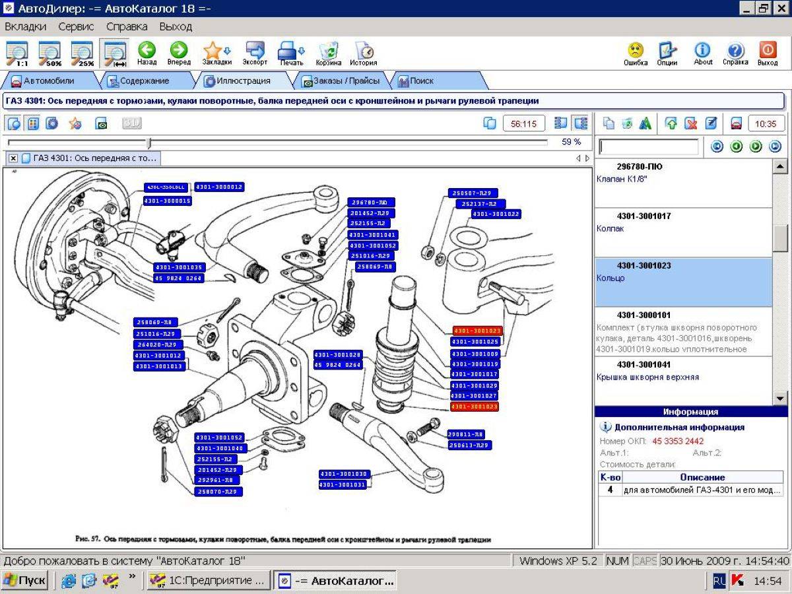Image resolution: width=792 pixels, height=594 pixels.
Task: Click the zoom slider handle
Action: [149, 143]
